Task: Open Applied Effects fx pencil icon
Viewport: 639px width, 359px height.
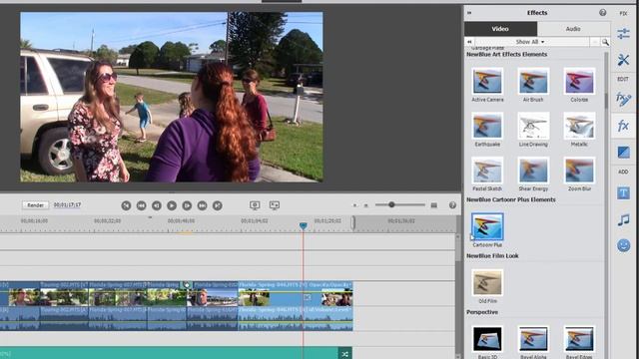Action: pos(623,99)
